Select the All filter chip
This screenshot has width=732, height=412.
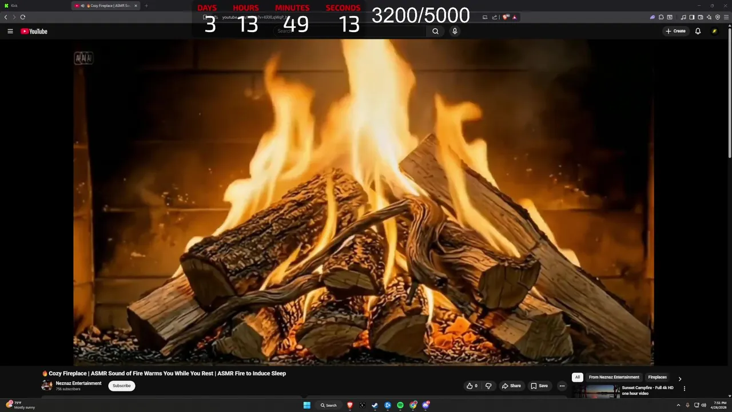point(578,377)
